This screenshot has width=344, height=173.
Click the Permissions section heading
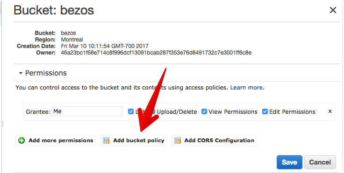46,73
